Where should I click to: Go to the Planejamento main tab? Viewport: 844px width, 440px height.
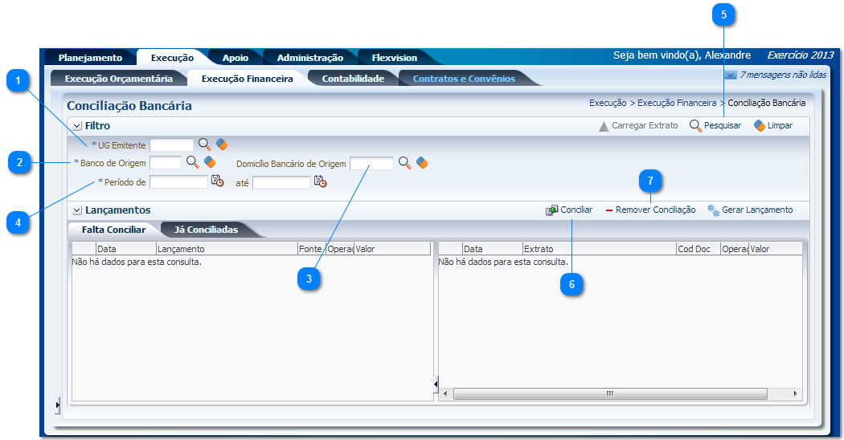tap(90, 58)
